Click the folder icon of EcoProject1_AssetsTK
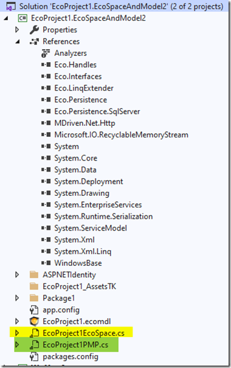231x368 pixels. point(34,286)
